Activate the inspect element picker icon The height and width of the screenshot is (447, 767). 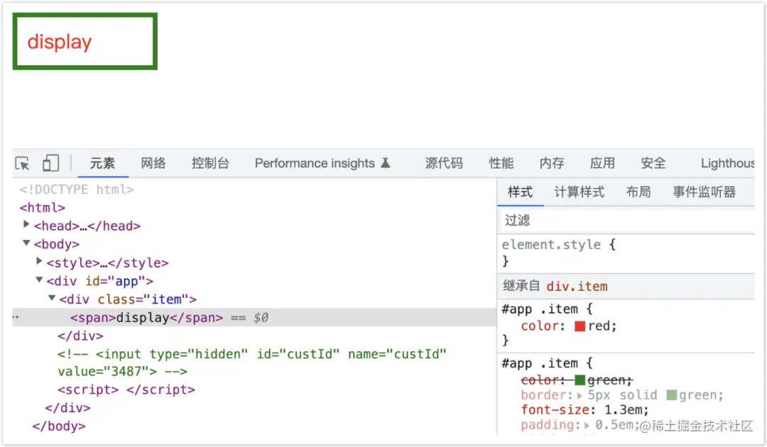(x=23, y=163)
